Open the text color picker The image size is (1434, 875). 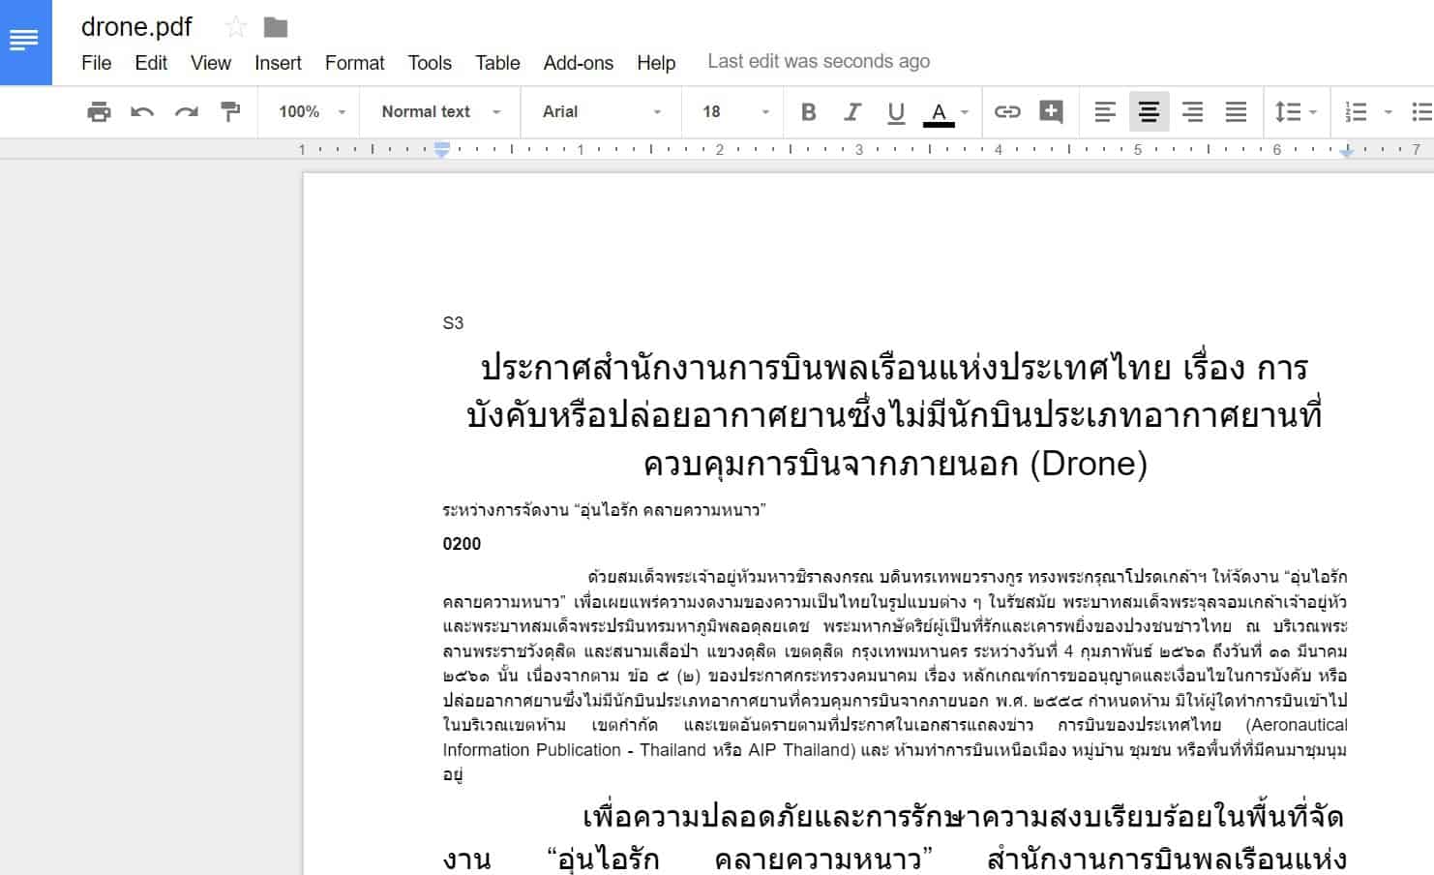point(944,112)
